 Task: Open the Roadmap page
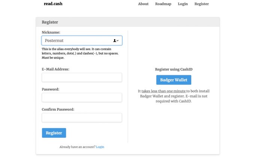point(163,4)
